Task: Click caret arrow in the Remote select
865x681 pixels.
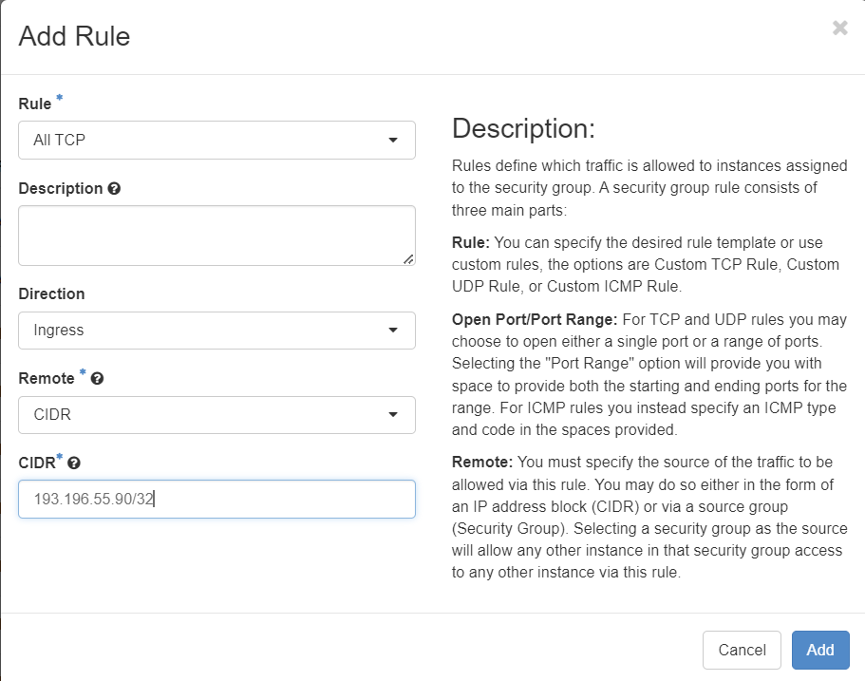Action: point(393,415)
